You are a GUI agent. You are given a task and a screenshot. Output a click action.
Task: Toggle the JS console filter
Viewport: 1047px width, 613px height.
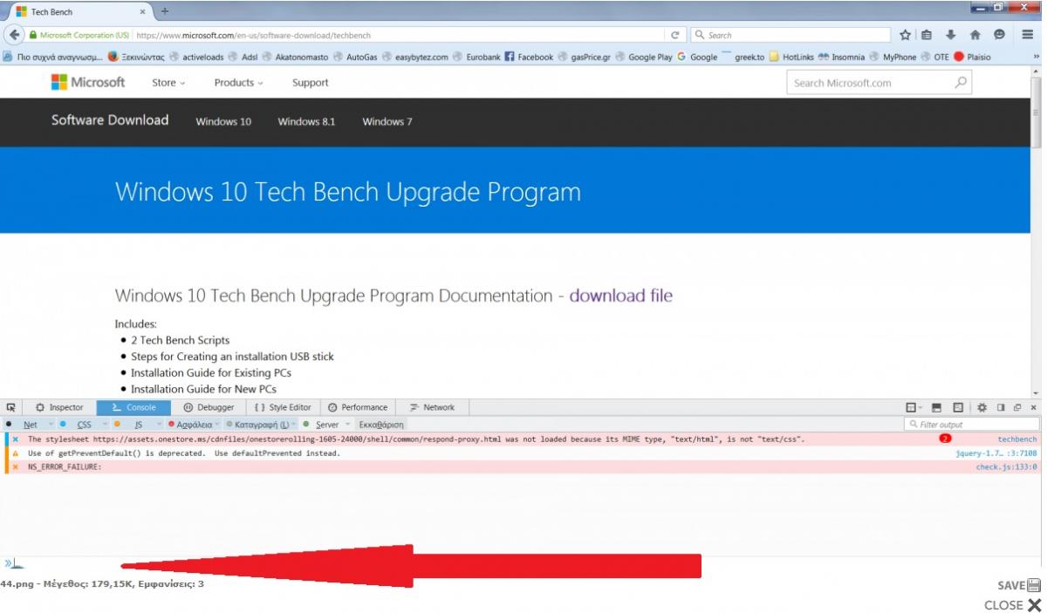133,425
